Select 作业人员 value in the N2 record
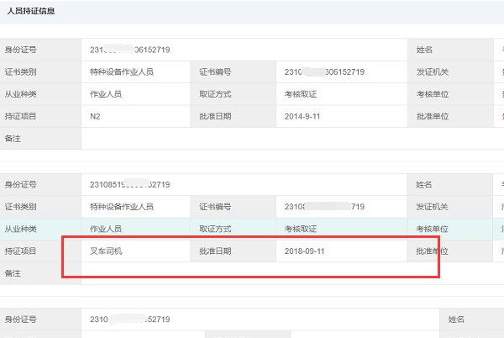Screen dimensions: 504x338 click(x=106, y=94)
